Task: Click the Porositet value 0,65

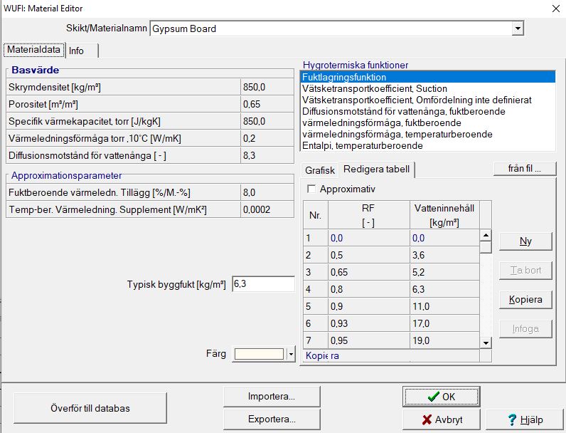Action: (x=267, y=104)
